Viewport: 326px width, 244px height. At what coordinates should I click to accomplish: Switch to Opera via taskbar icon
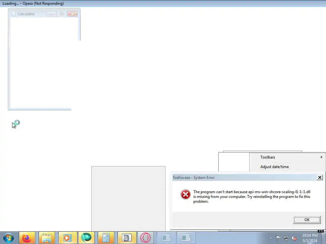point(145,238)
